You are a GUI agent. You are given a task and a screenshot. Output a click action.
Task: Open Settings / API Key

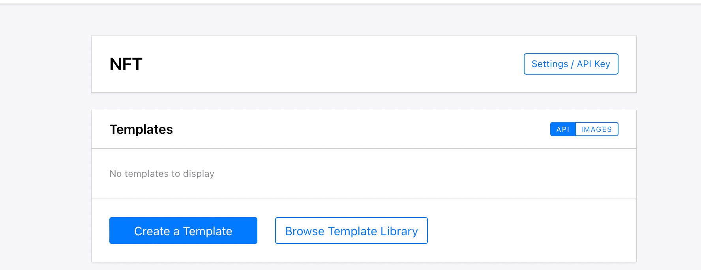click(x=571, y=64)
